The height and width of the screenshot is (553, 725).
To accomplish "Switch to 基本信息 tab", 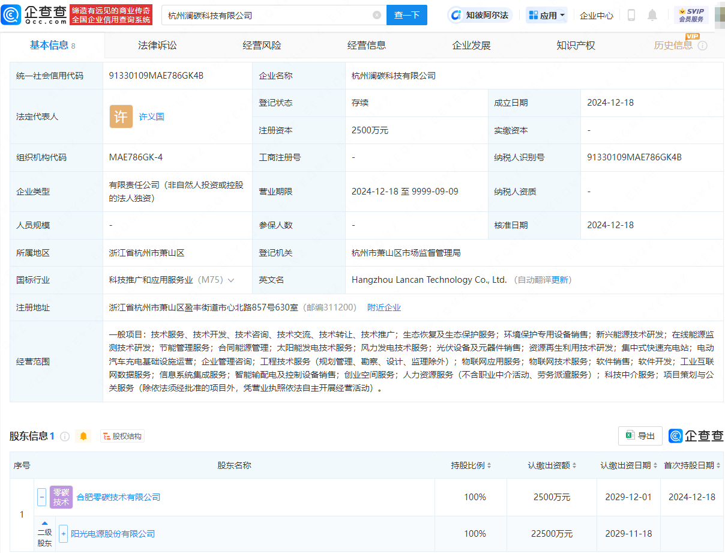I will point(53,45).
